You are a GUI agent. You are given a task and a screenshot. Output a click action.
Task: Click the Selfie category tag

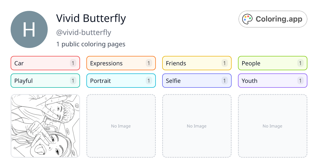(x=197, y=81)
